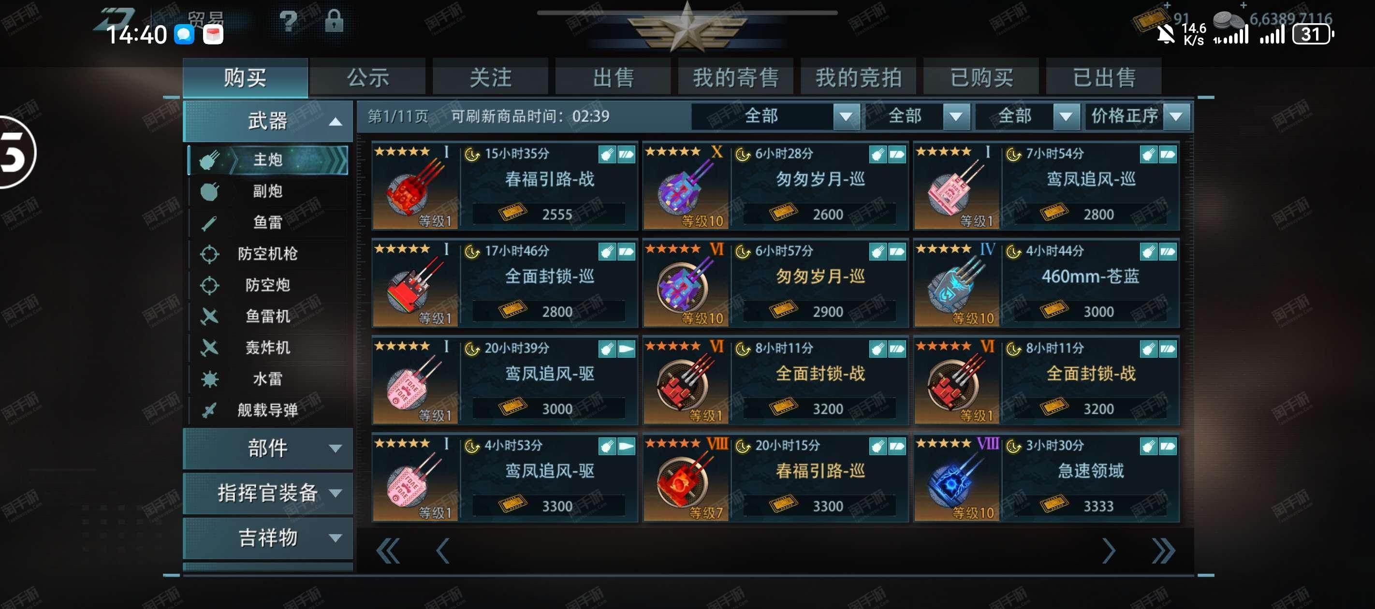Viewport: 1375px width, 609px height.
Task: Collapse the 武器 weapons section
Action: pyautogui.click(x=268, y=121)
